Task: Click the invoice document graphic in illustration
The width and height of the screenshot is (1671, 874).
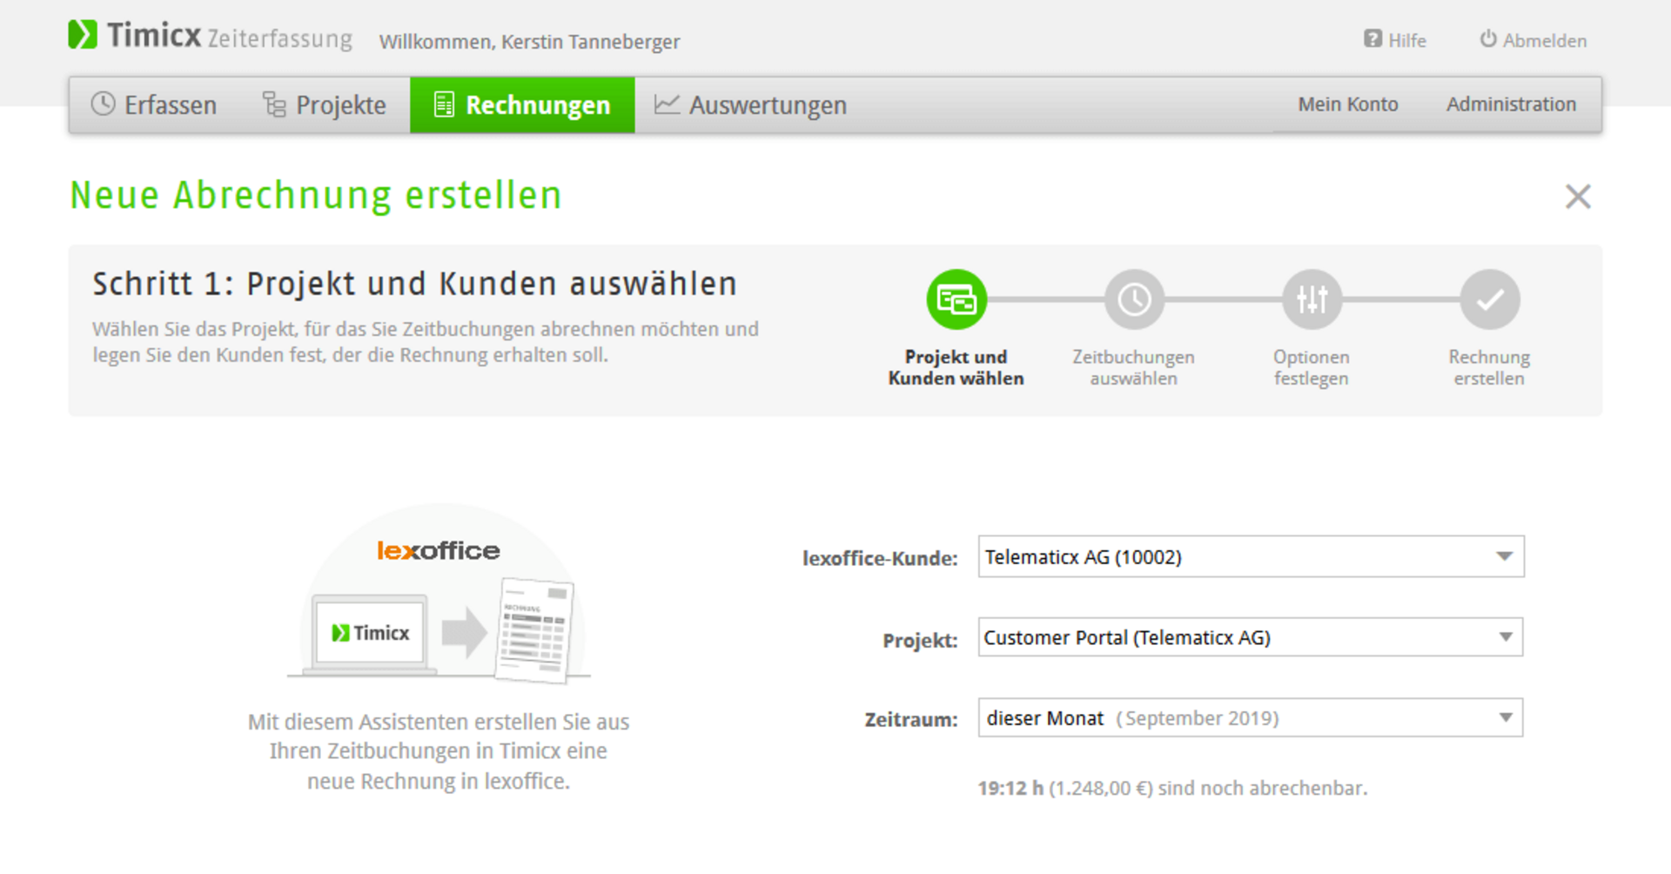Action: (x=534, y=629)
